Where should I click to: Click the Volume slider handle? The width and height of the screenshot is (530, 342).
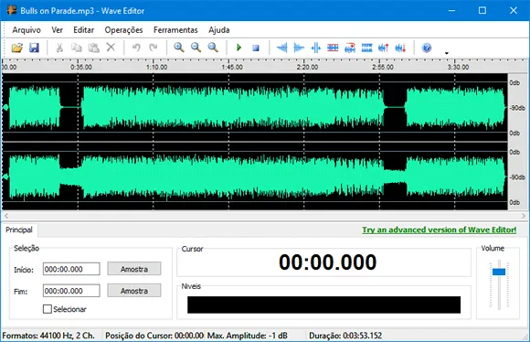(x=499, y=272)
